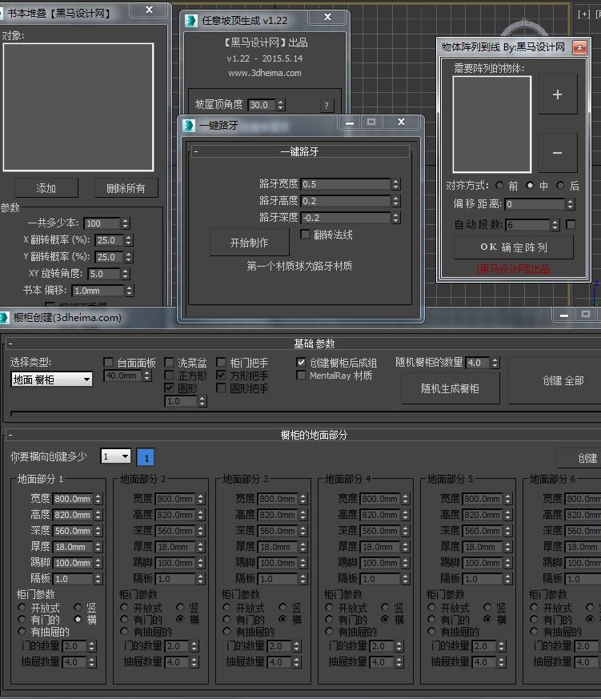Click the question mark help button beside 坡屋顶角度
Screen dimensions: 601x699
(327, 106)
